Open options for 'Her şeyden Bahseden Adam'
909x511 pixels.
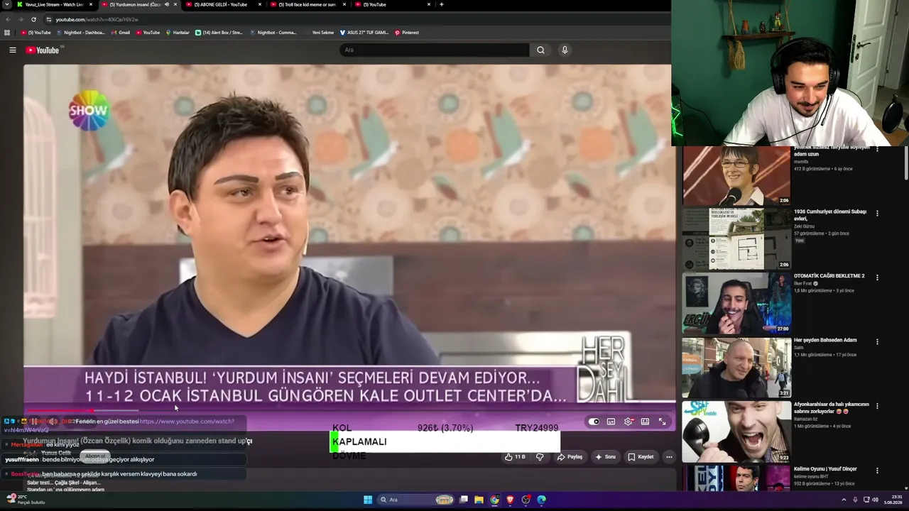878,341
